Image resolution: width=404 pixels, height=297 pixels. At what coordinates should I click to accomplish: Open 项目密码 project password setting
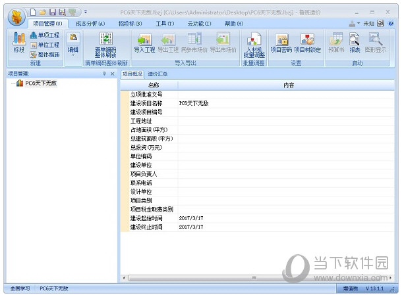[x=281, y=43]
